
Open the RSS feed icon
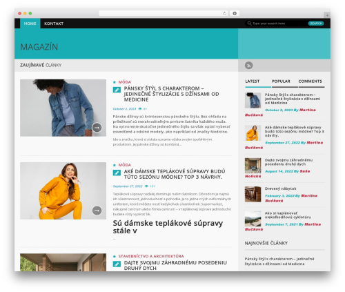click(x=248, y=66)
